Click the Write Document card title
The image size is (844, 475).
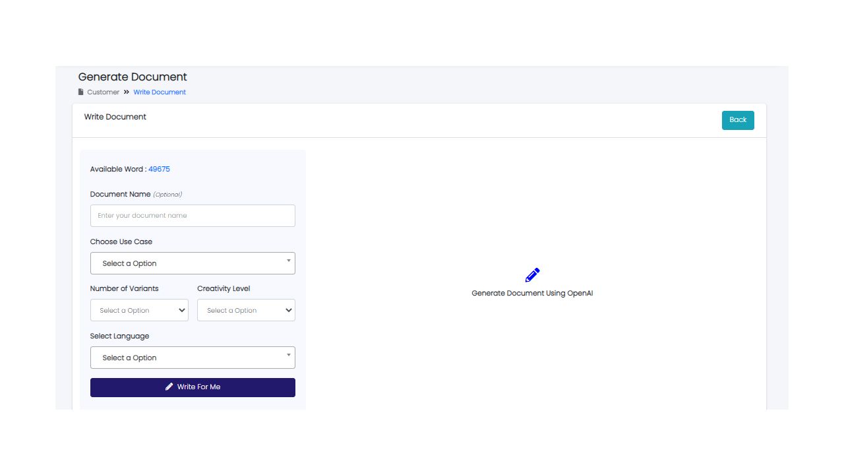click(x=115, y=117)
